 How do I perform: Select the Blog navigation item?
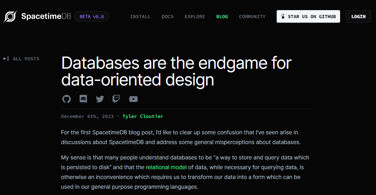point(222,16)
